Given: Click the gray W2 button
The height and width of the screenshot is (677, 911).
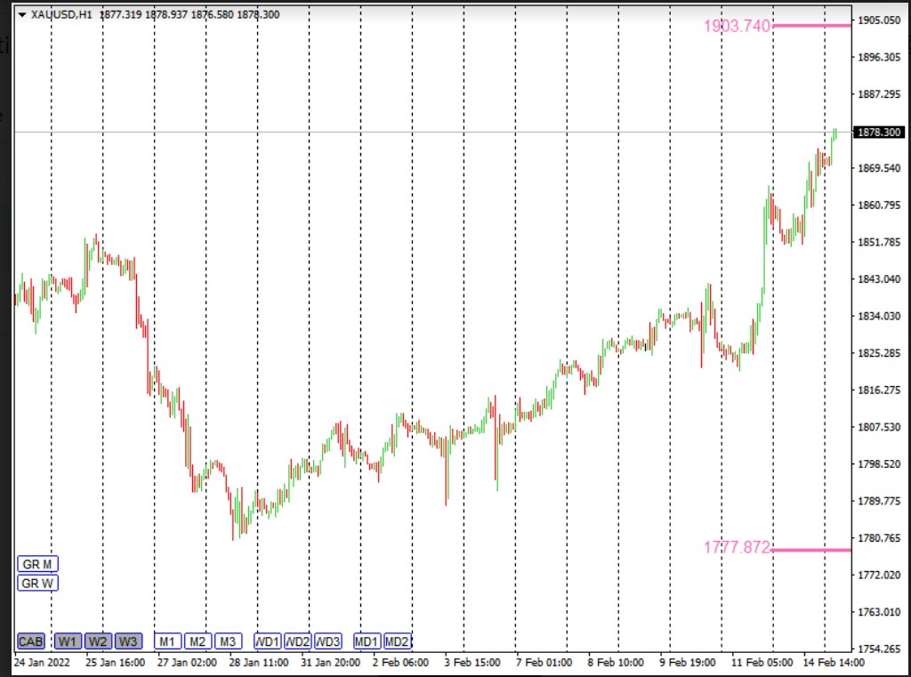Looking at the screenshot, I should pos(98,641).
